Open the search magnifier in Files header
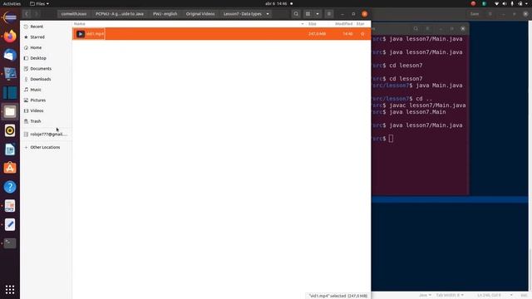The image size is (532, 299). [296, 14]
